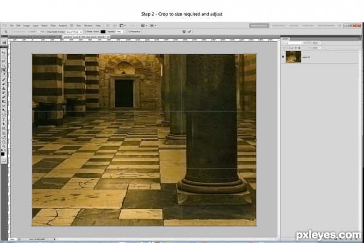Click the shield Opacity percentage field

(x=119, y=32)
